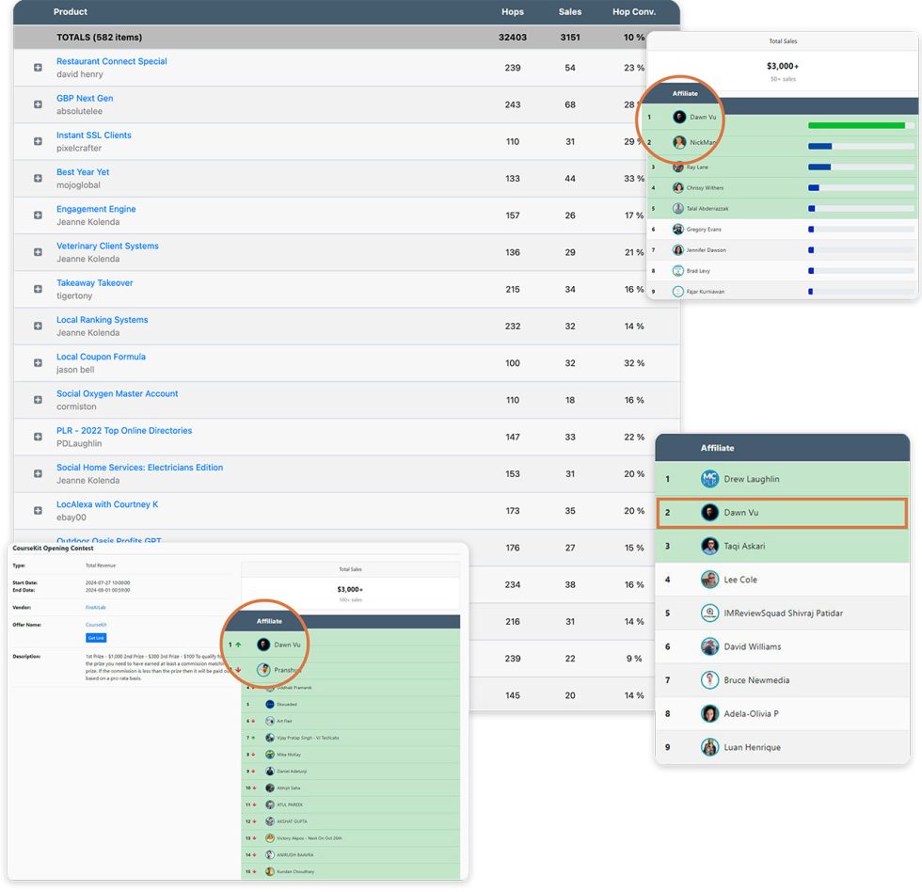
Task: Click IMReviewSquad Shivraj Patidar's avatar icon
Action: [709, 613]
